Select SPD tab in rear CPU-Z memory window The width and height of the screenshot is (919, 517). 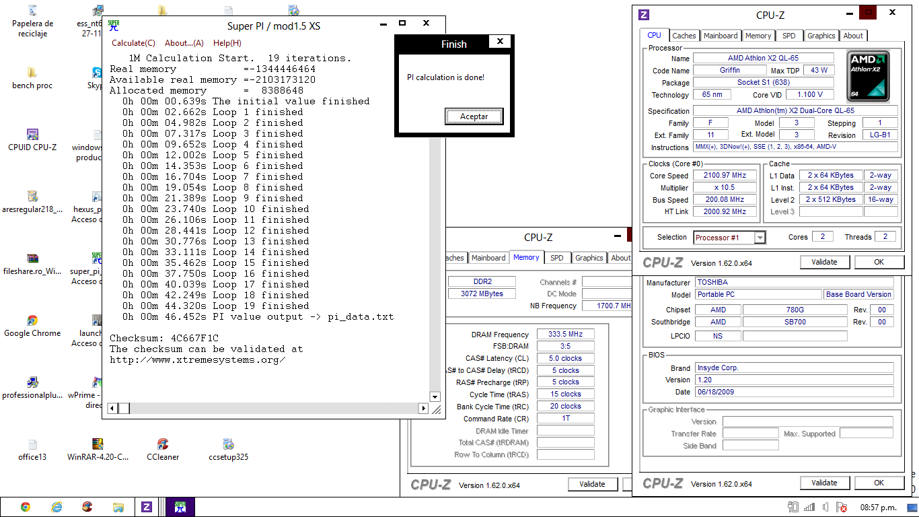click(557, 258)
